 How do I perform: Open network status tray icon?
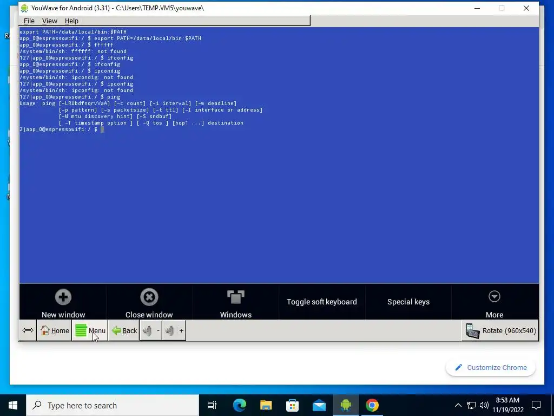pos(471,405)
